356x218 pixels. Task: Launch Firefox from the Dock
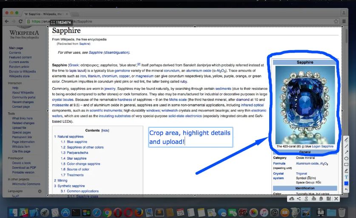(138, 213)
